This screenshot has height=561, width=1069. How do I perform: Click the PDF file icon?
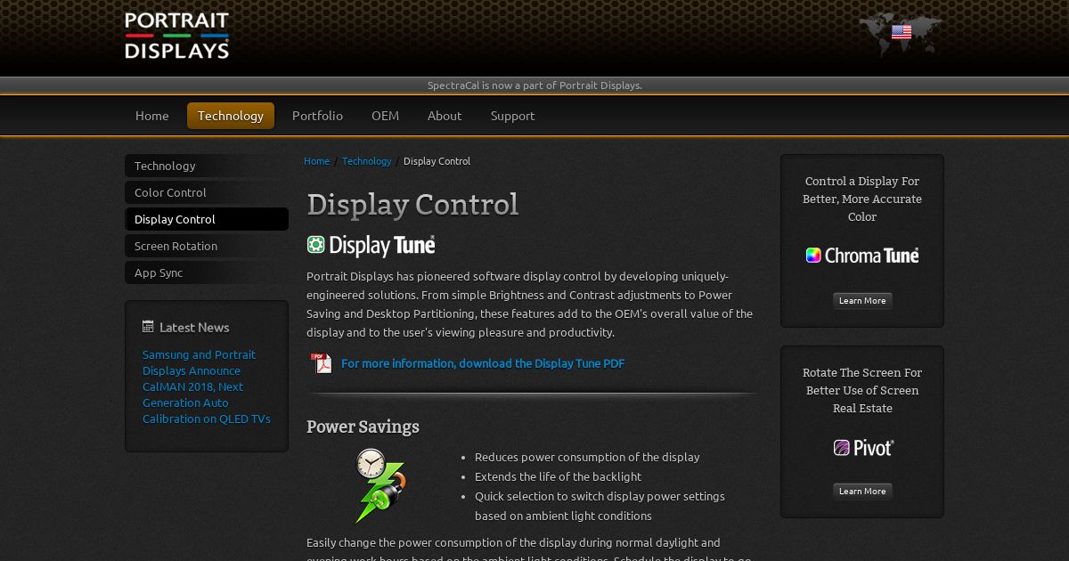(321, 363)
